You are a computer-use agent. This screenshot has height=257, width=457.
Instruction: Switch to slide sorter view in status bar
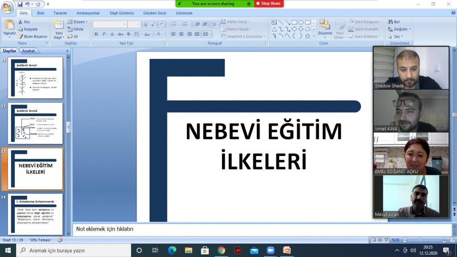tap(380, 240)
